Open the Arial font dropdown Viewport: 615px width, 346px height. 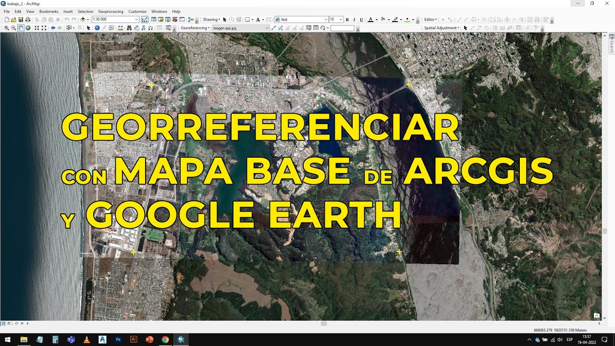click(325, 19)
